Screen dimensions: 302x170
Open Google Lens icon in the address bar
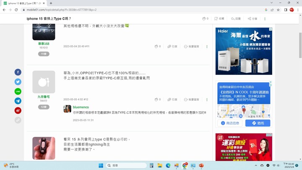266,10
